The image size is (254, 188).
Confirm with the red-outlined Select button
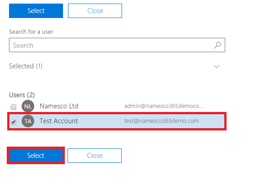pyautogui.click(x=36, y=156)
